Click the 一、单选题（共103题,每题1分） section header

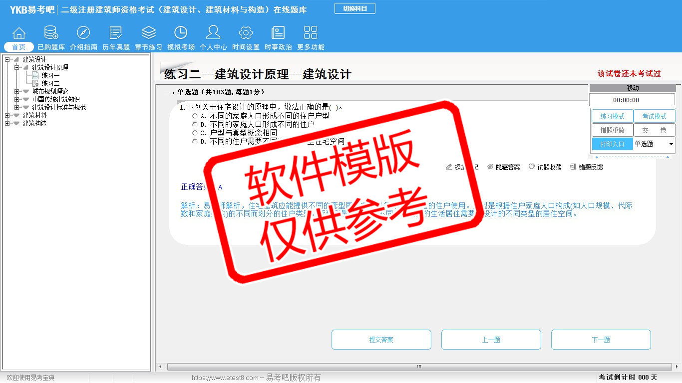point(214,92)
